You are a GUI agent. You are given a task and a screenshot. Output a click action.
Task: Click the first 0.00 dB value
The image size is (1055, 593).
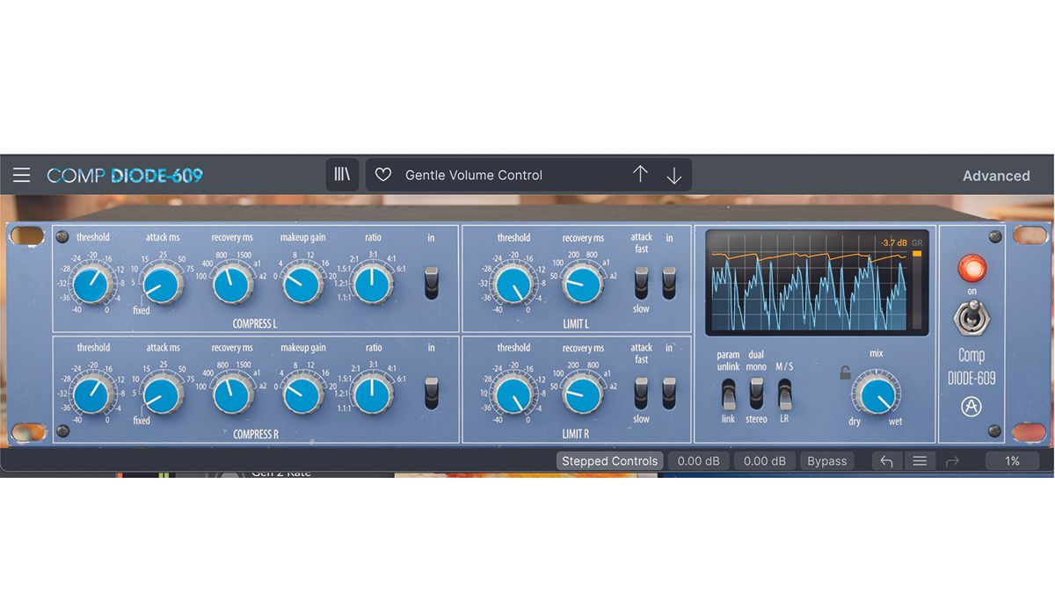click(699, 460)
